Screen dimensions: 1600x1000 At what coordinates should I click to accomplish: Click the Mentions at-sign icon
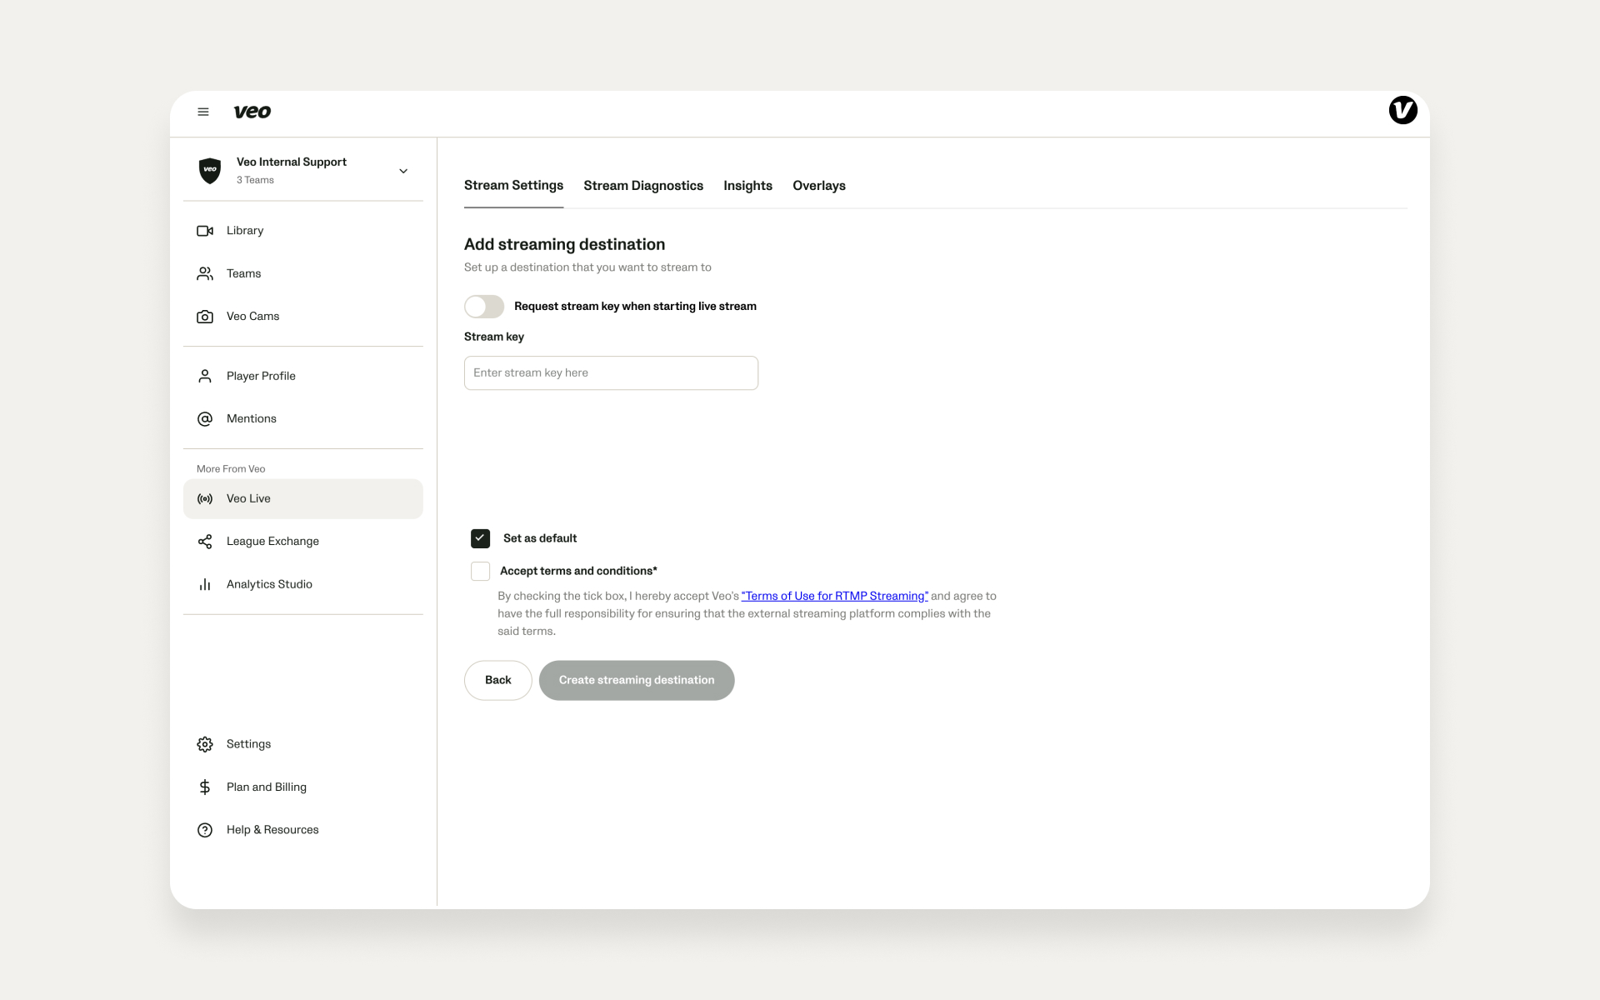[x=205, y=419]
